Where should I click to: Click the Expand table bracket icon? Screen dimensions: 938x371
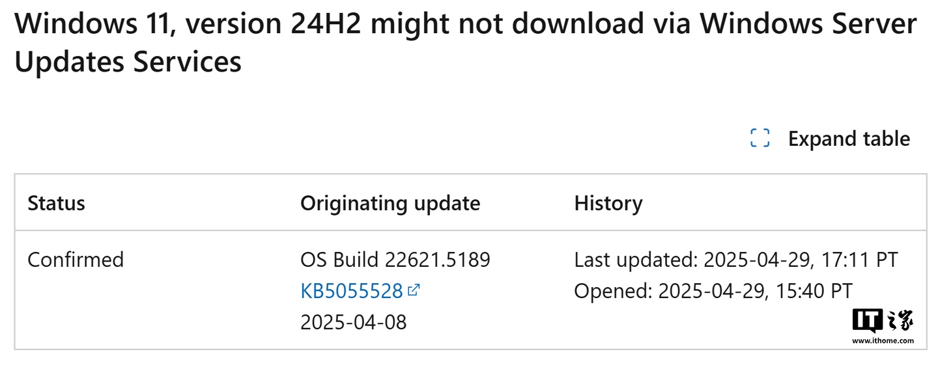coord(760,138)
